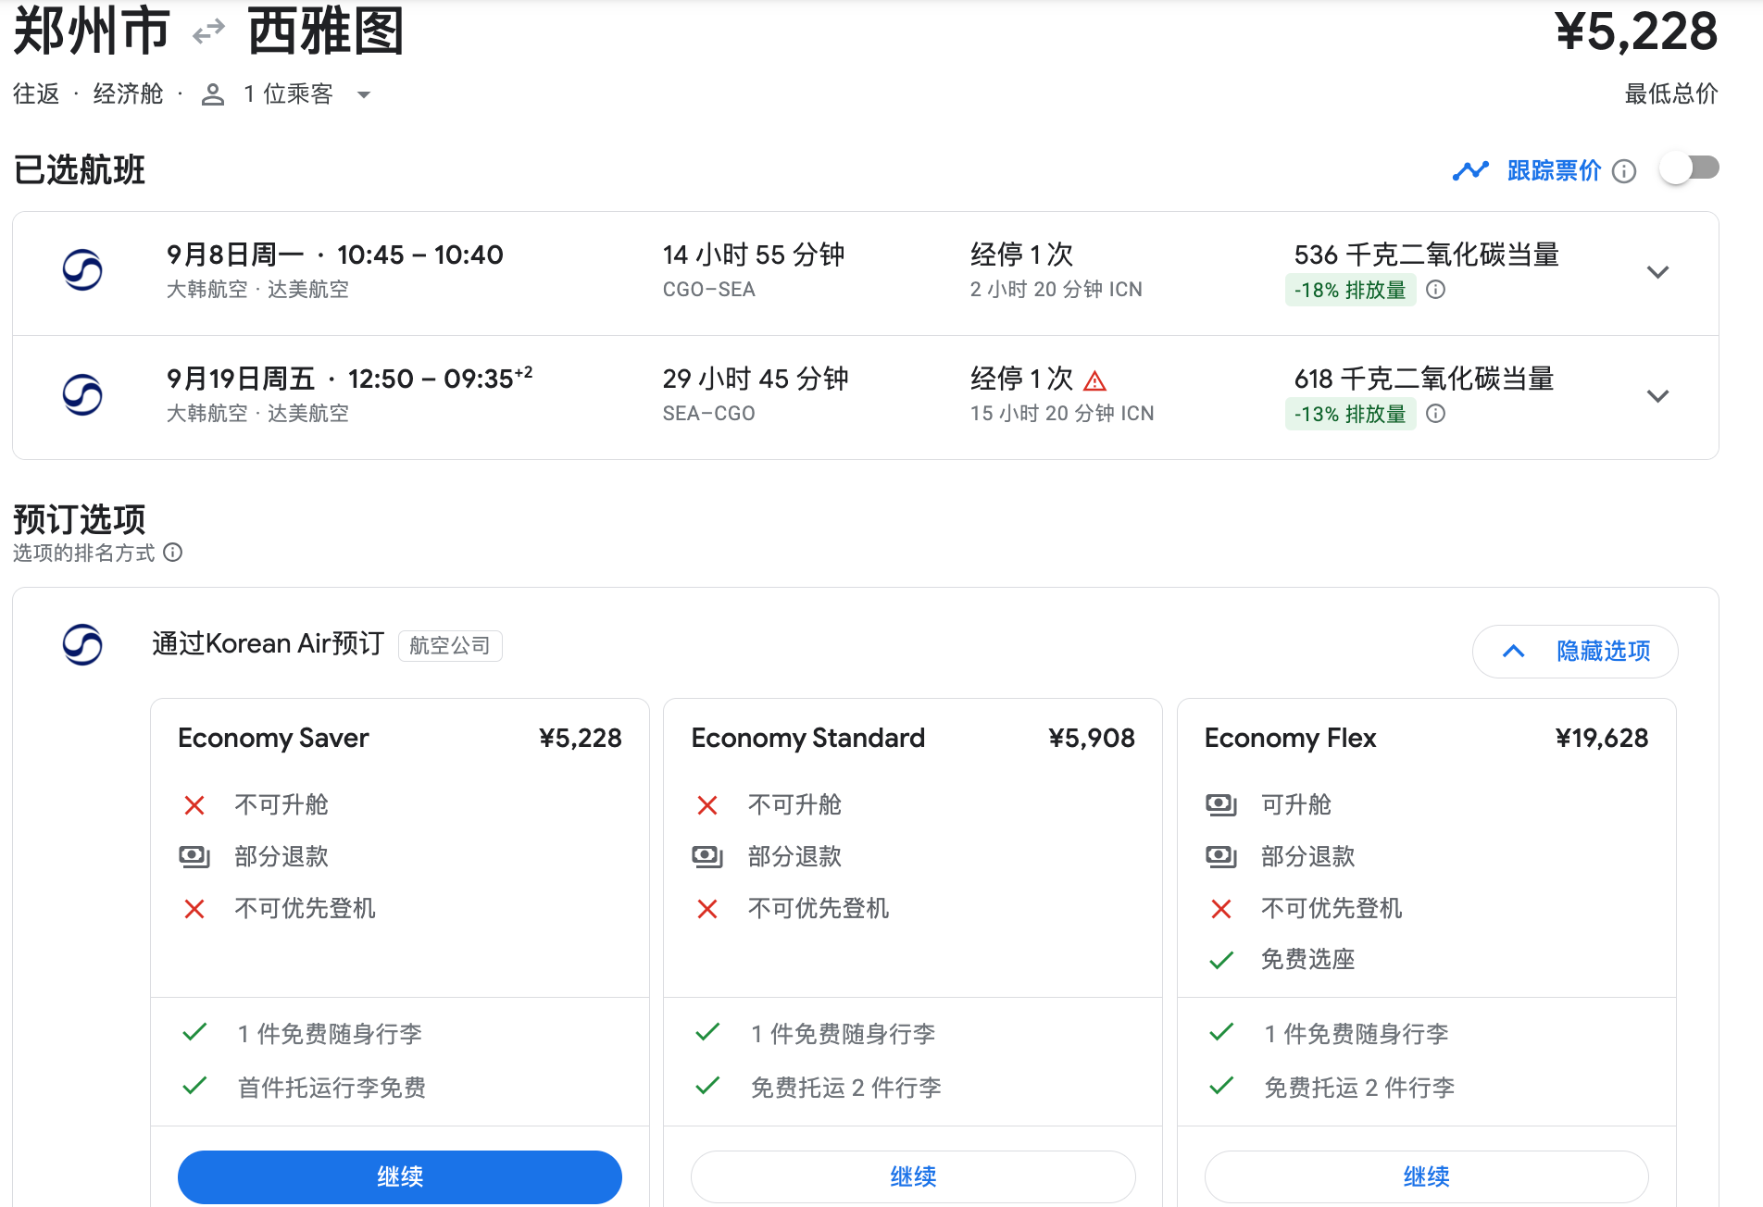1763x1207 pixels.
Task: Click info icon next to 选项的排名方式
Action: click(x=173, y=553)
